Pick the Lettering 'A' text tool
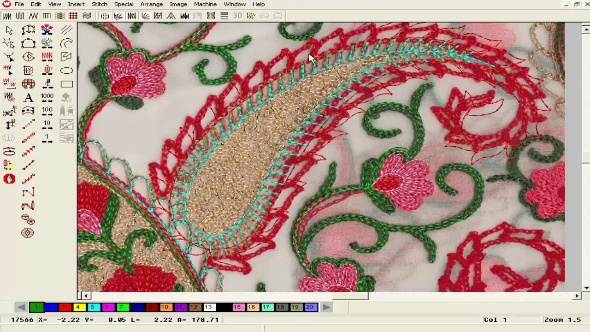Image resolution: width=590 pixels, height=332 pixels. [x=28, y=97]
